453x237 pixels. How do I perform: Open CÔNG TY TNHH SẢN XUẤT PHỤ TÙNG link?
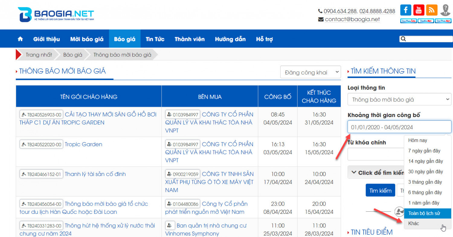[209, 182]
